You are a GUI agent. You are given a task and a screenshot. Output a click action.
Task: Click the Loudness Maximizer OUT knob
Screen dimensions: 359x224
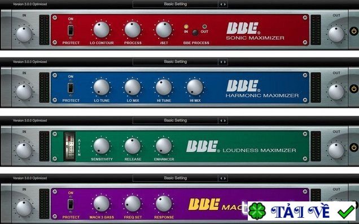click(x=336, y=150)
